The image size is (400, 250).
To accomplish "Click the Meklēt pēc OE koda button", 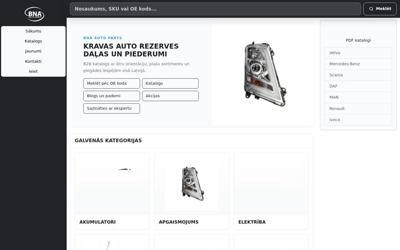I will tap(112, 83).
